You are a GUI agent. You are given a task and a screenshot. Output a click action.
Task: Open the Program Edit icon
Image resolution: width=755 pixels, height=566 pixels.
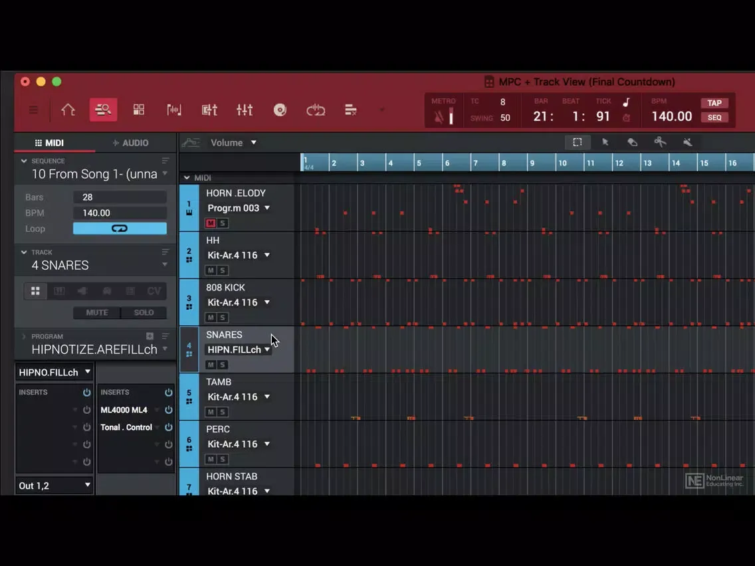coord(209,110)
